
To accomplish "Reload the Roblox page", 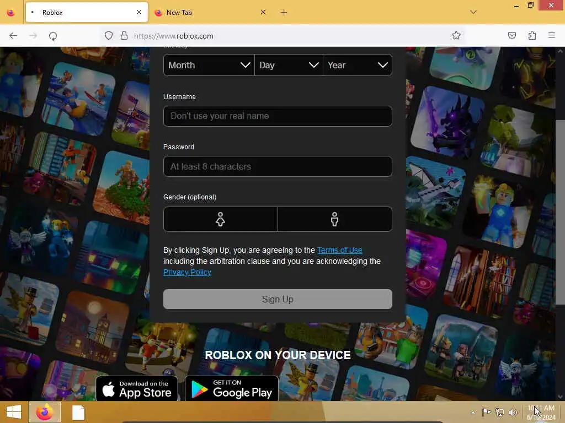I will click(x=53, y=36).
